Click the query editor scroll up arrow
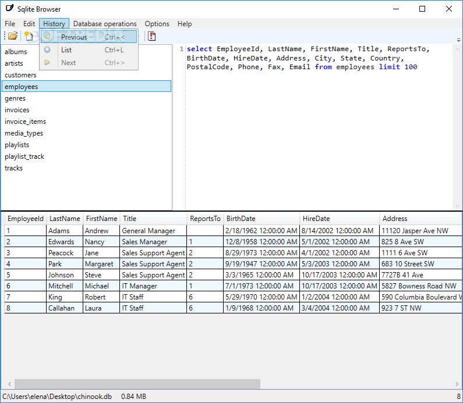Viewport: 463px width, 403px height. (457, 50)
